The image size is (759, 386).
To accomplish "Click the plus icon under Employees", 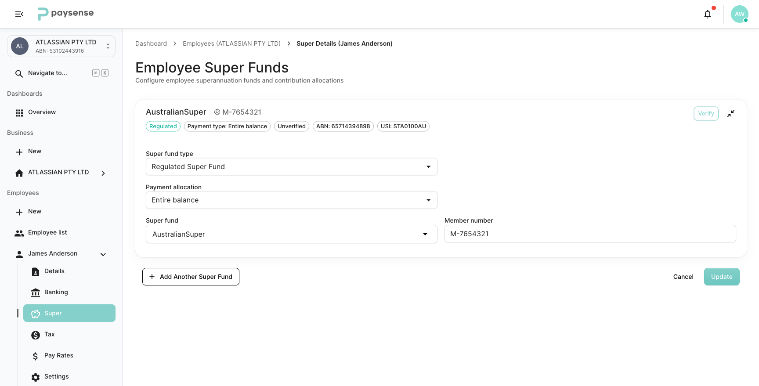I will (x=19, y=212).
